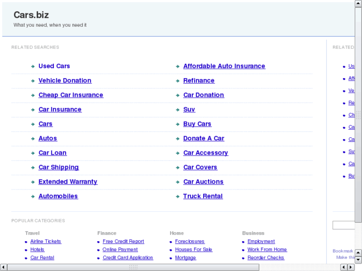The height and width of the screenshot is (271, 362).
Task: Click the Cars.biz site title
Action: coord(31,15)
